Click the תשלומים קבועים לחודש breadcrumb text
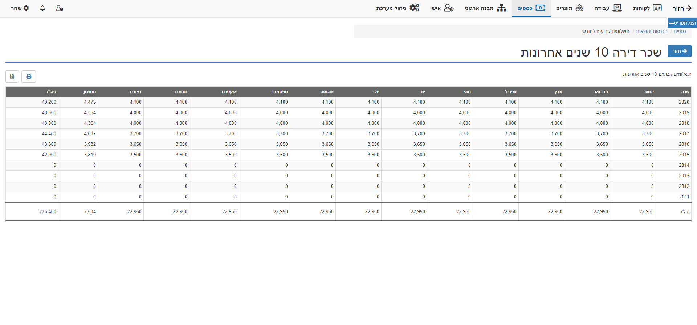The image size is (697, 325). coord(606,31)
